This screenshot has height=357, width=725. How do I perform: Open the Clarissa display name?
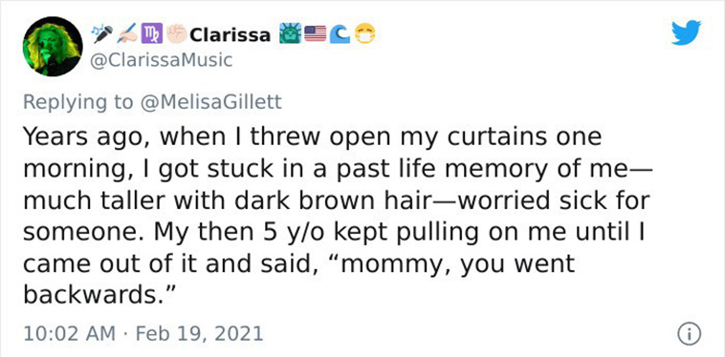[231, 34]
